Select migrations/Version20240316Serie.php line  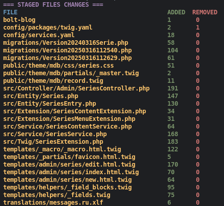coord(66,43)
